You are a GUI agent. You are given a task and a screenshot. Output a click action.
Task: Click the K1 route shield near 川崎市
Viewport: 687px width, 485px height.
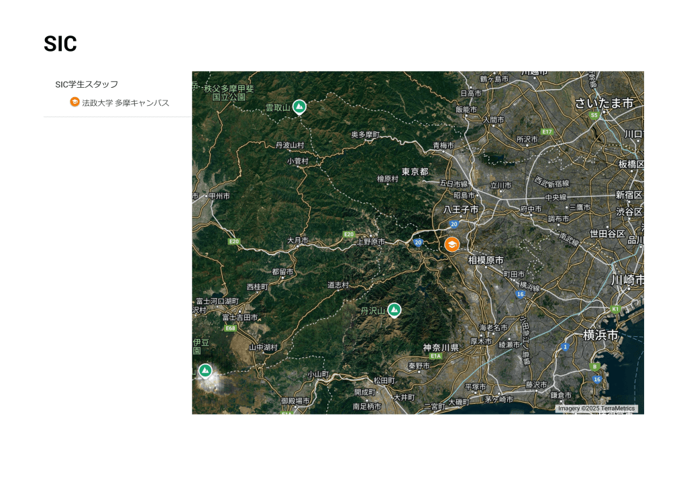tap(615, 309)
